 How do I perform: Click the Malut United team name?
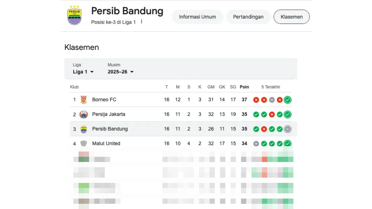click(x=106, y=143)
